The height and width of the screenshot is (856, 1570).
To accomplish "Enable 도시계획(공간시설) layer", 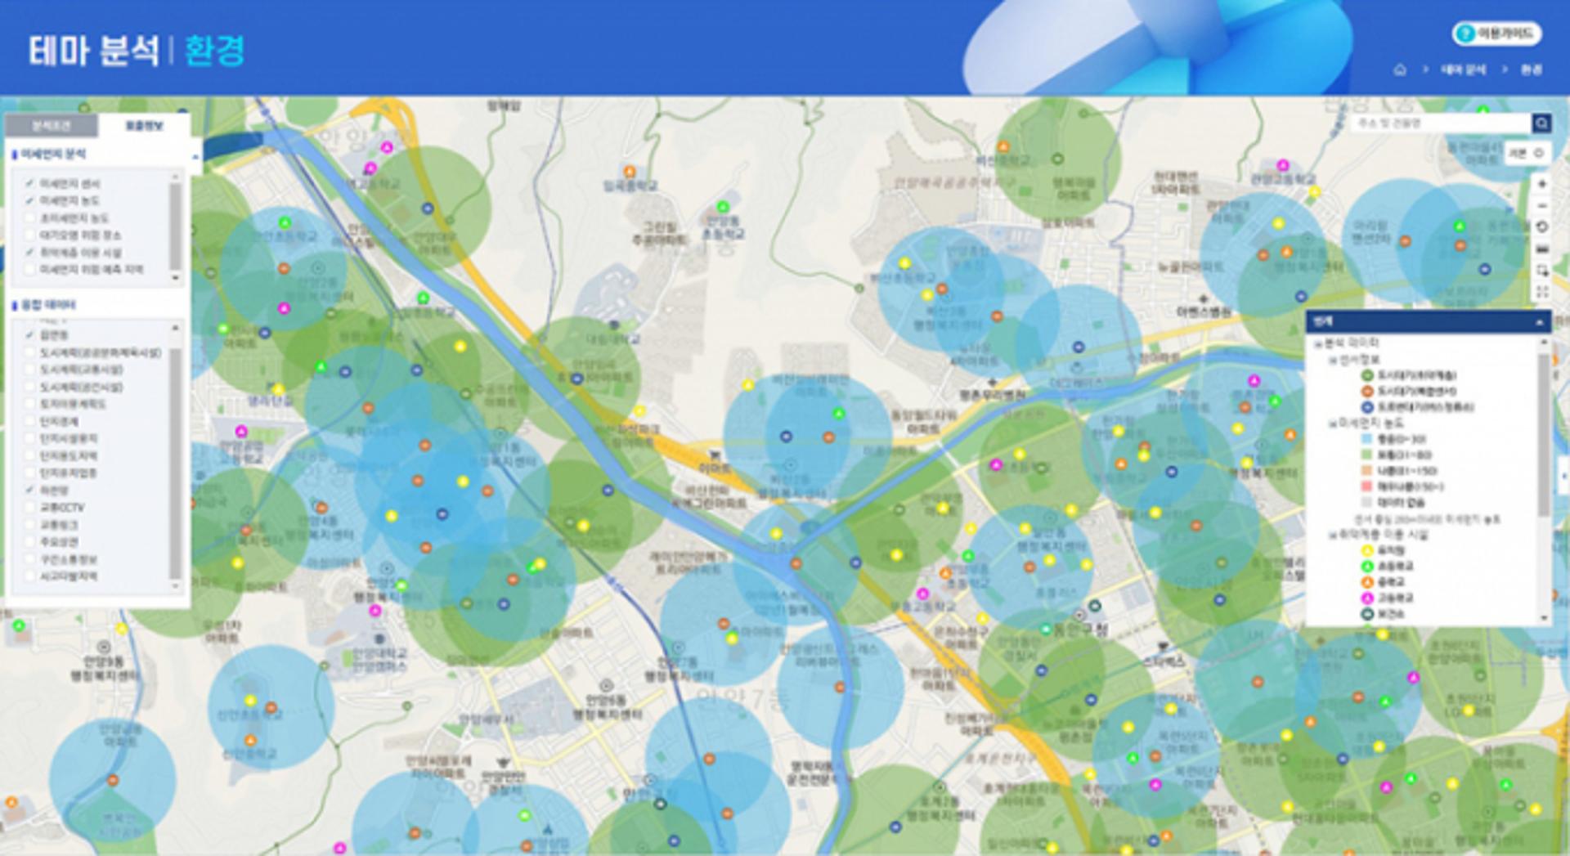I will [30, 388].
